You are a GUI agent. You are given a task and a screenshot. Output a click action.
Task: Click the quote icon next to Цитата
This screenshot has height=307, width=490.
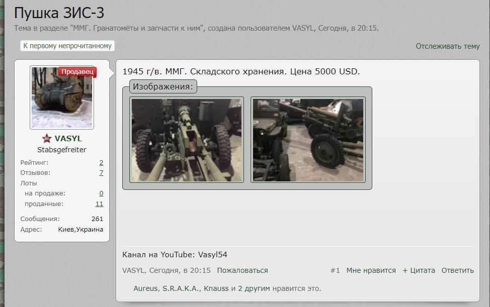click(x=405, y=270)
